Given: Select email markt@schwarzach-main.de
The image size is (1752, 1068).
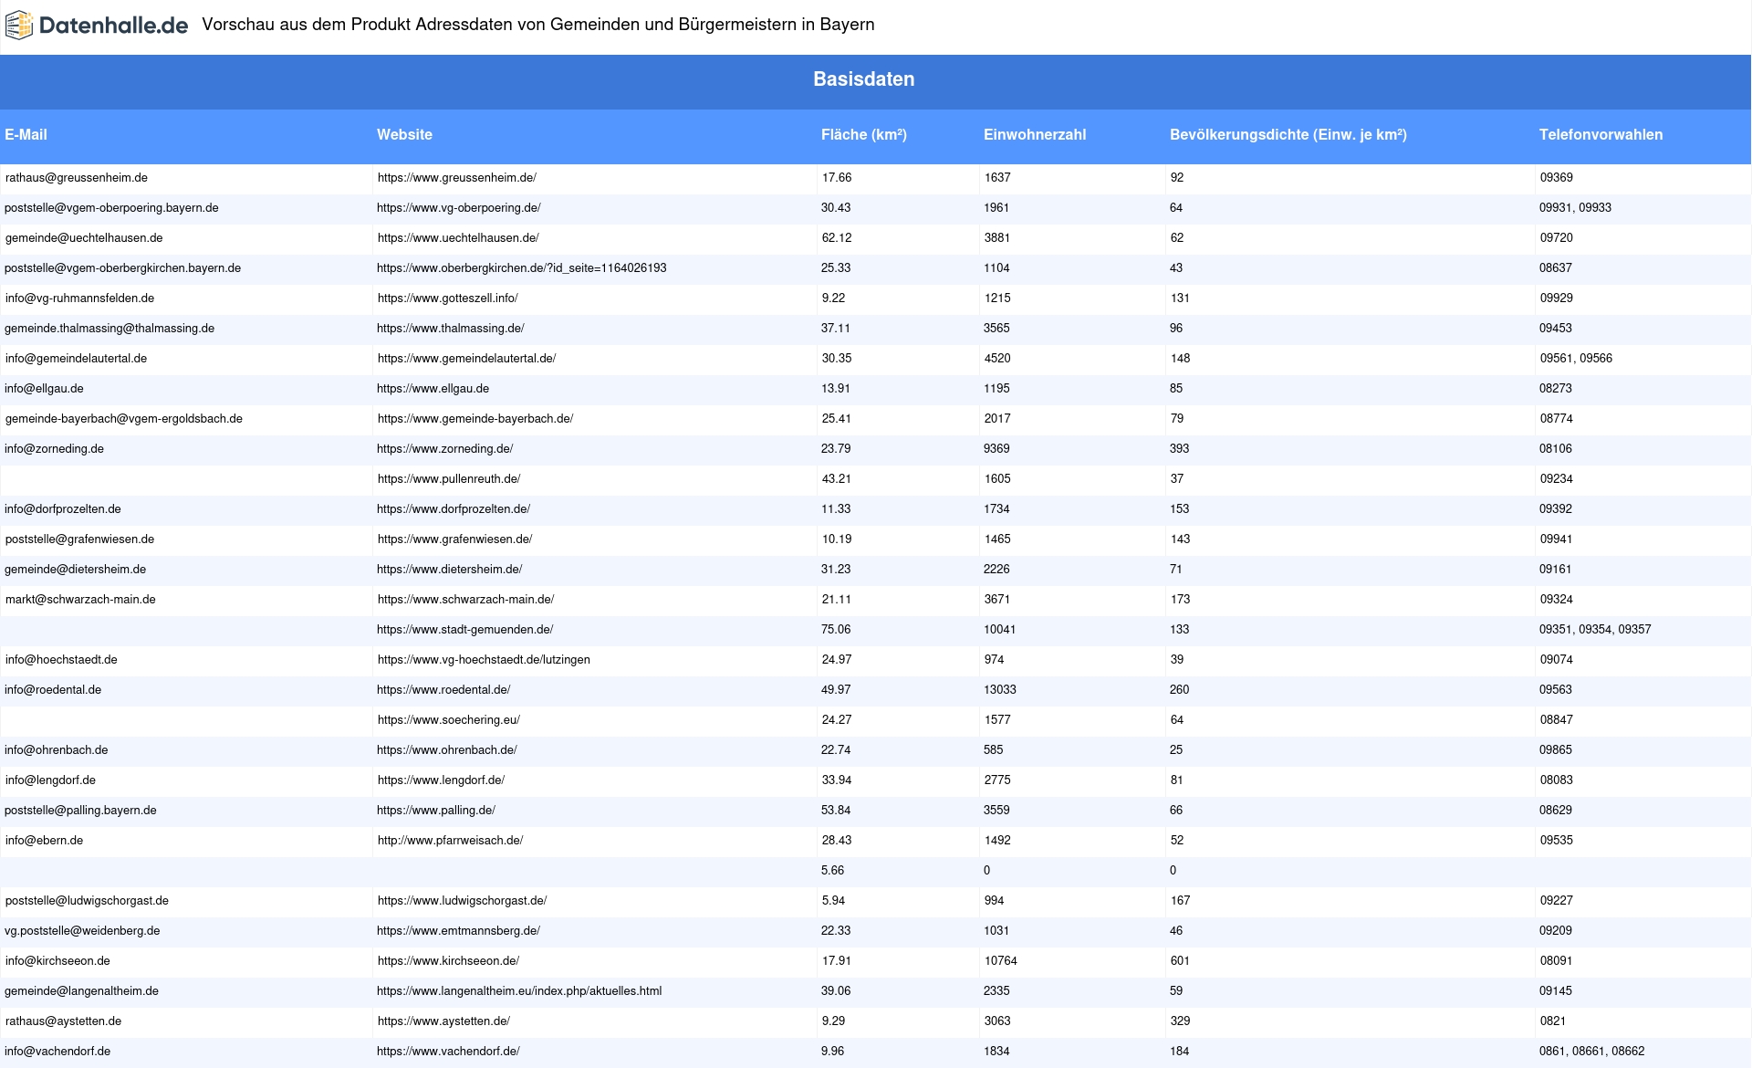Looking at the screenshot, I should (80, 600).
